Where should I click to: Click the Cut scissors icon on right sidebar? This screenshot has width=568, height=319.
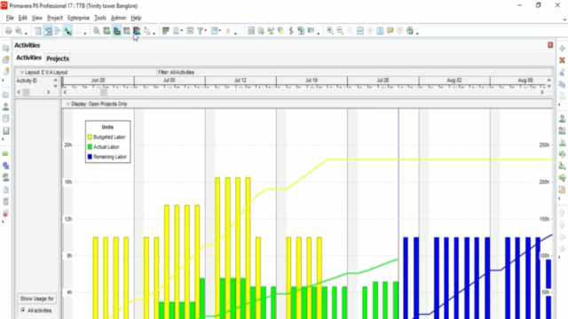pos(562,73)
